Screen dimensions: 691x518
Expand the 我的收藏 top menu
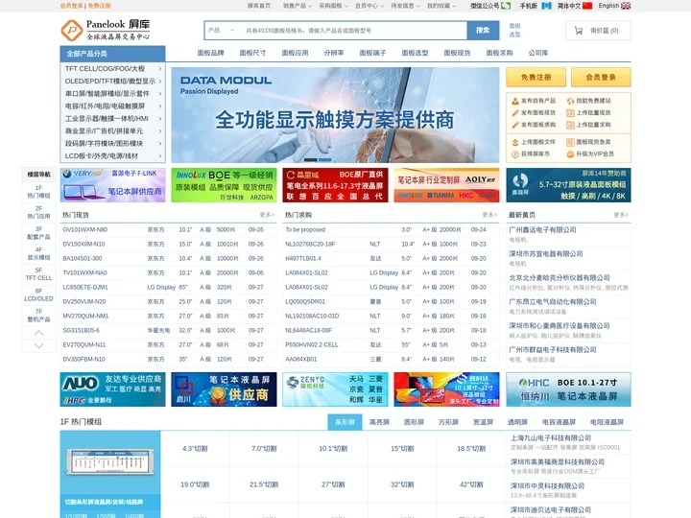(x=441, y=6)
